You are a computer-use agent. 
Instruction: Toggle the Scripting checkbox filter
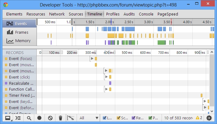119,118
